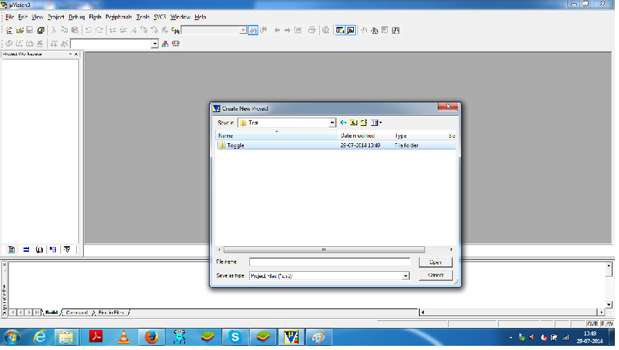This screenshot has width=619, height=350.
Task: Click the Navigate Backwards arrow in main toolbar
Action: pyautogui.click(x=277, y=30)
